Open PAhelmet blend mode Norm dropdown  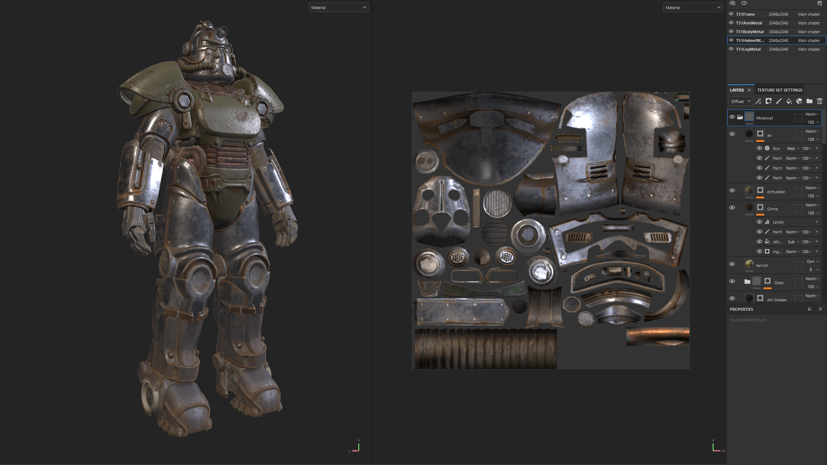point(812,115)
